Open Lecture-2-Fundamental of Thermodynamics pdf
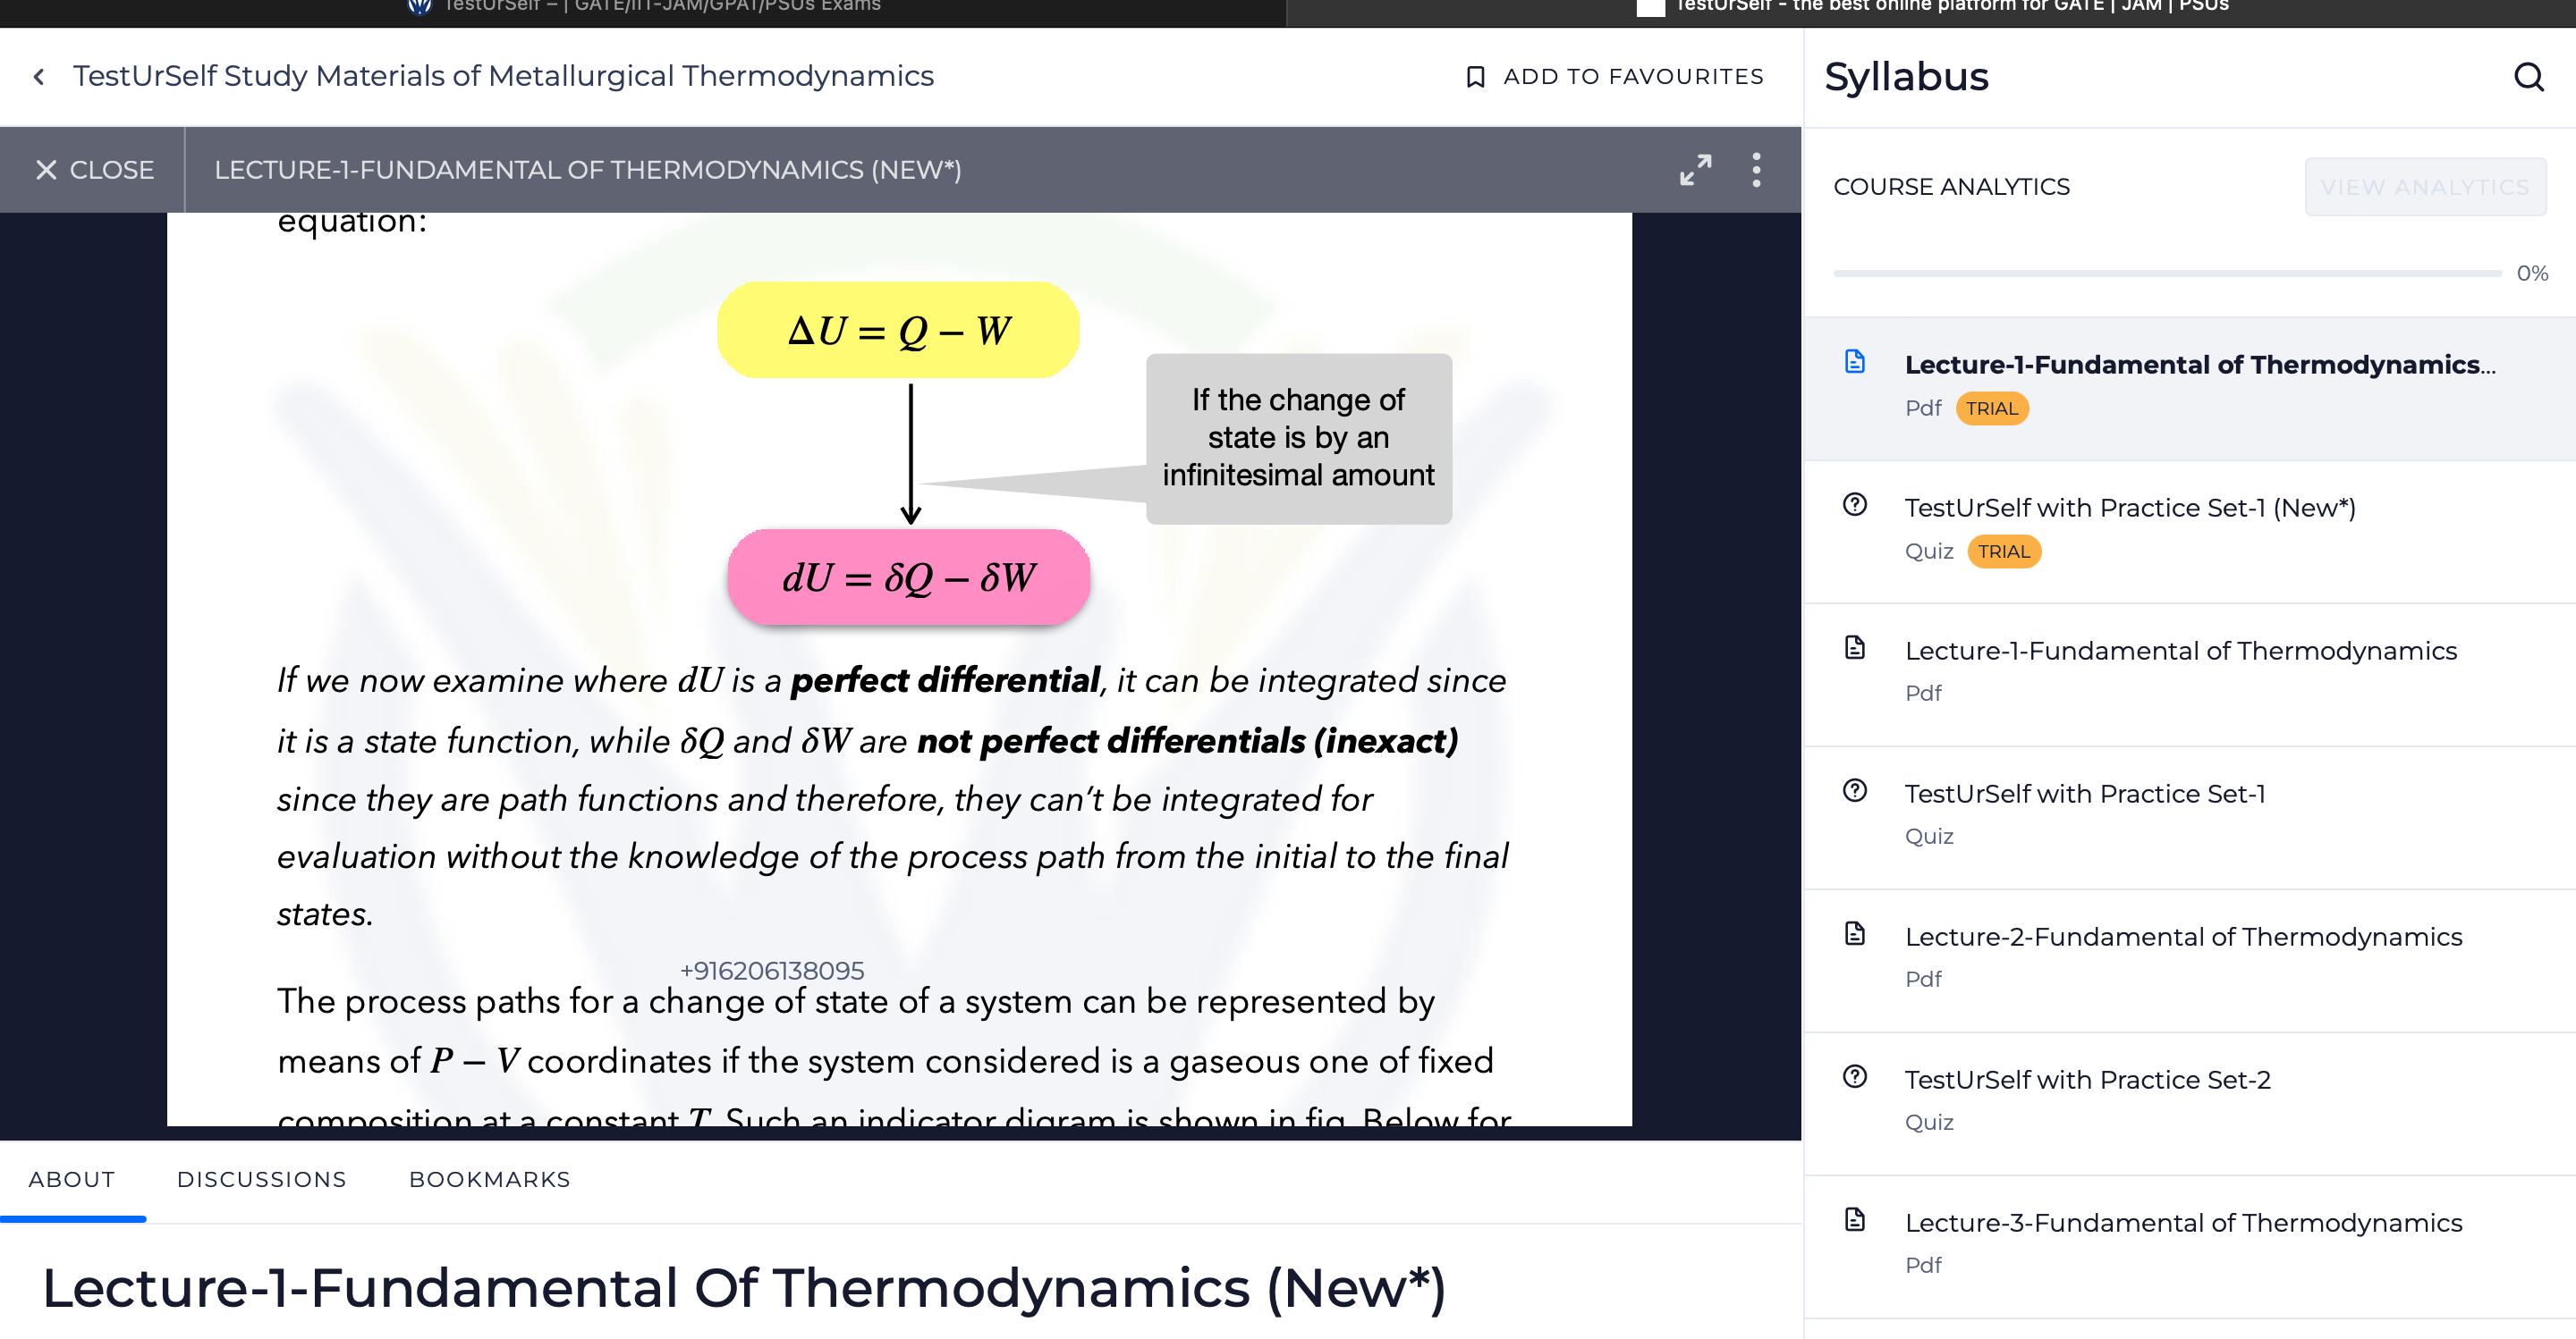Image resolution: width=2576 pixels, height=1339 pixels. pos(2189,960)
